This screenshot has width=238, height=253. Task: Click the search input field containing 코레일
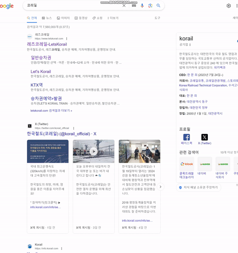click(73, 5)
